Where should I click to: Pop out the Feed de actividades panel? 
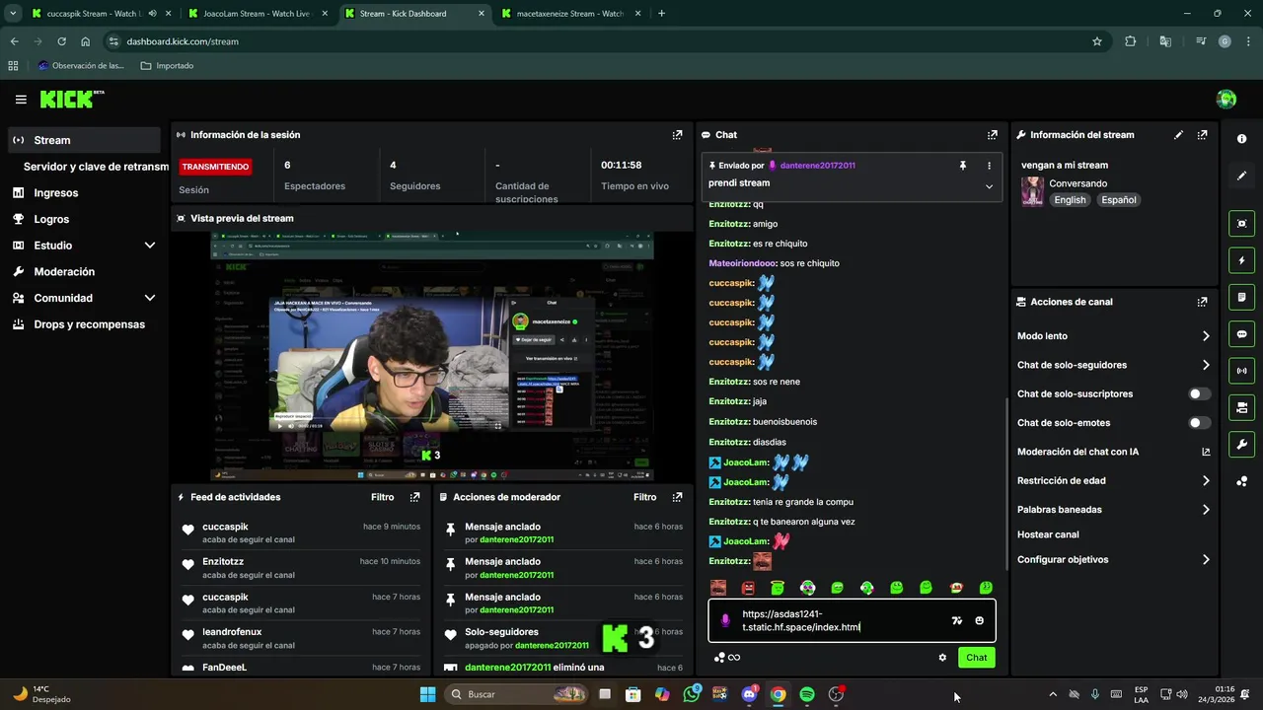tap(414, 497)
